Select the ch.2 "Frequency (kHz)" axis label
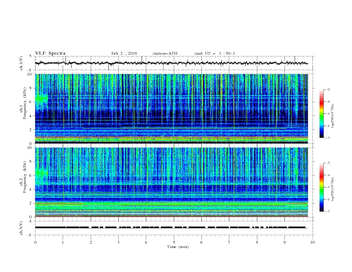This screenshot has height=272, width=352. click(x=24, y=177)
